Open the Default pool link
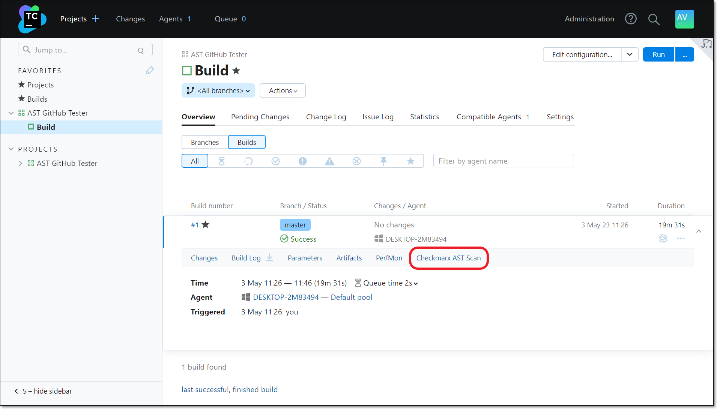Image resolution: width=717 pixels, height=409 pixels. click(x=351, y=297)
